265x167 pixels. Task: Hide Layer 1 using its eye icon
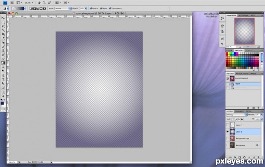tap(227, 132)
